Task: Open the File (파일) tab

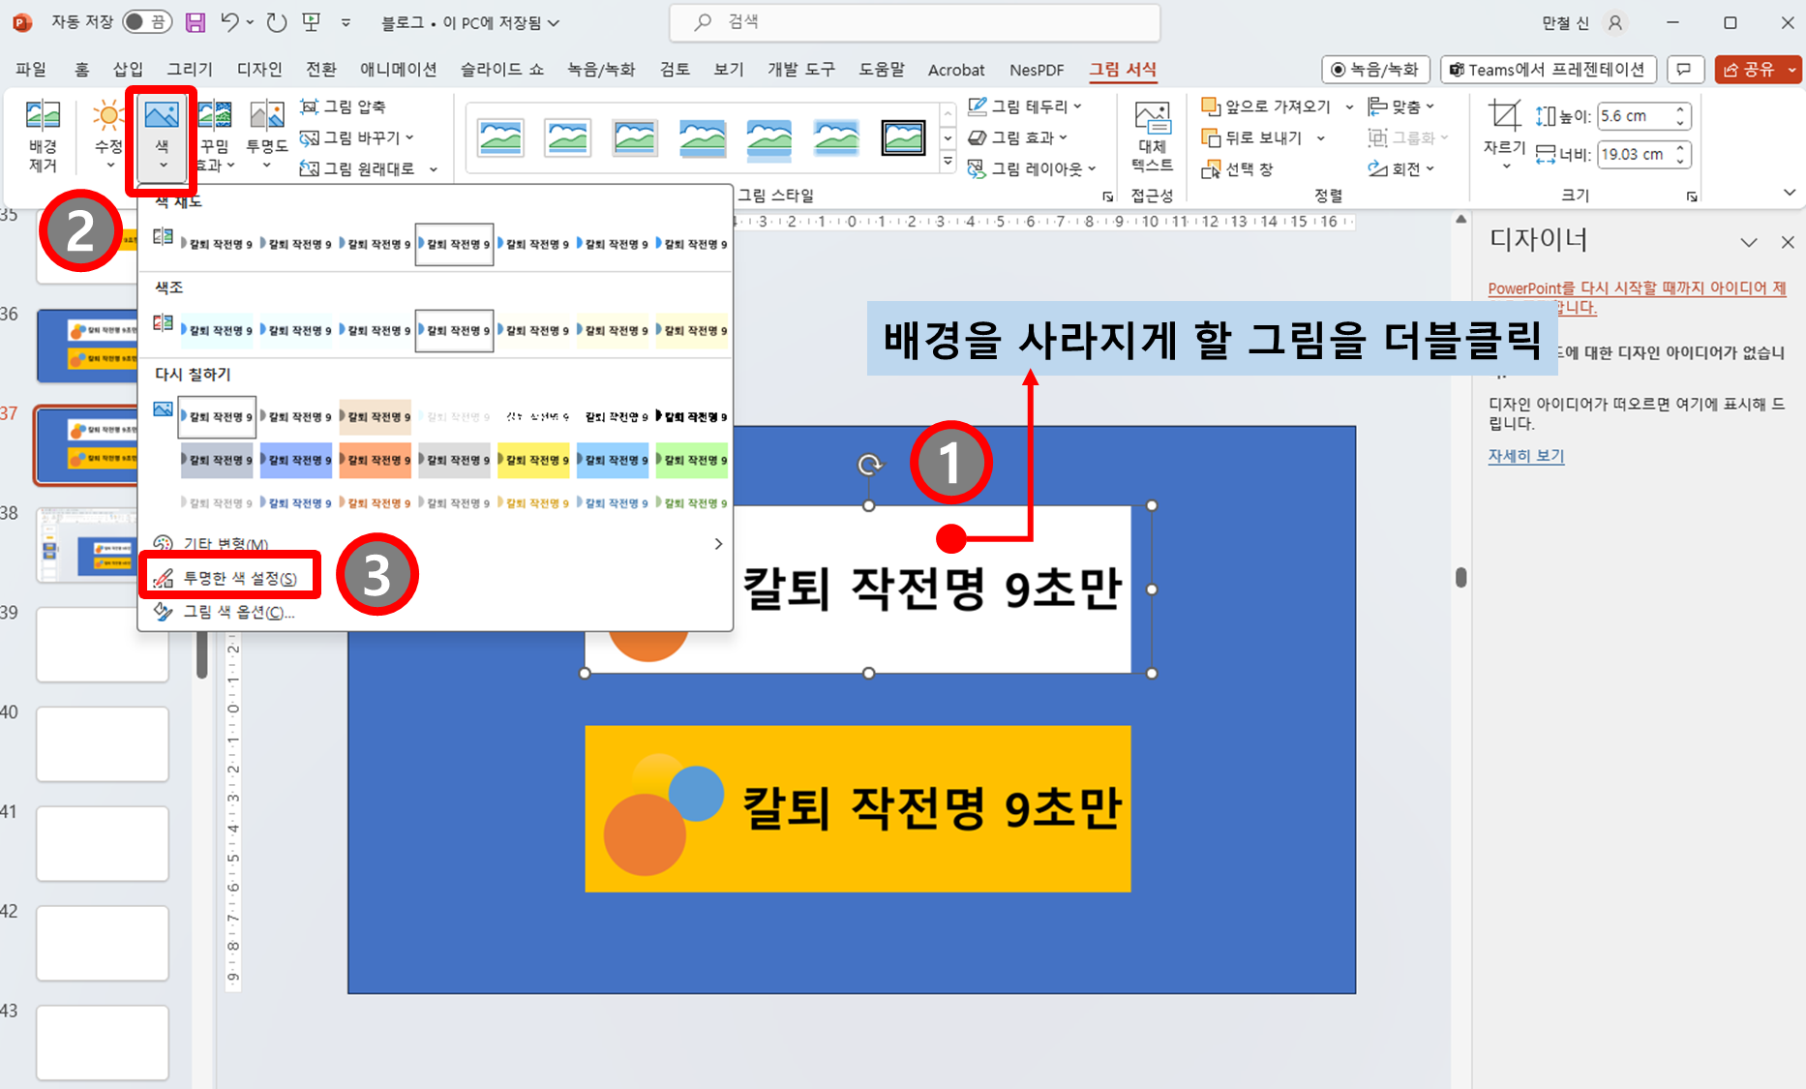Action: point(31,70)
